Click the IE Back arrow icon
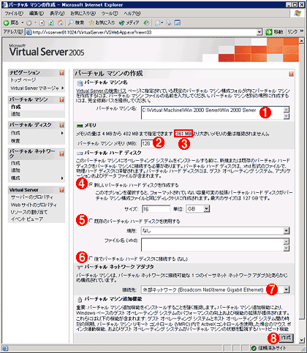This screenshot has width=307, height=353. (x=6, y=23)
